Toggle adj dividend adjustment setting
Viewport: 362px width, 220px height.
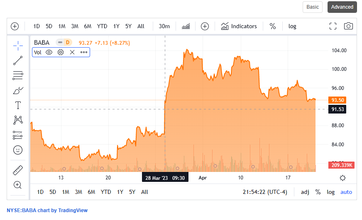(305, 192)
